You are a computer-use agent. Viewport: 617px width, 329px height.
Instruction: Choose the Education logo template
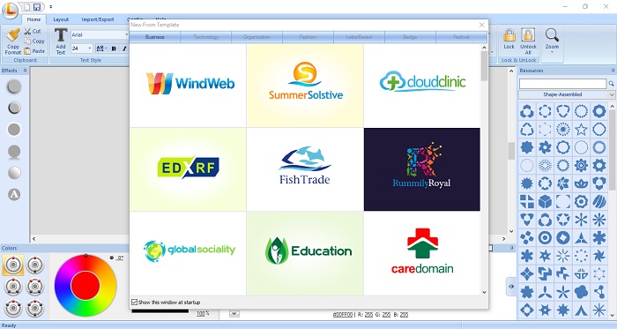point(305,253)
